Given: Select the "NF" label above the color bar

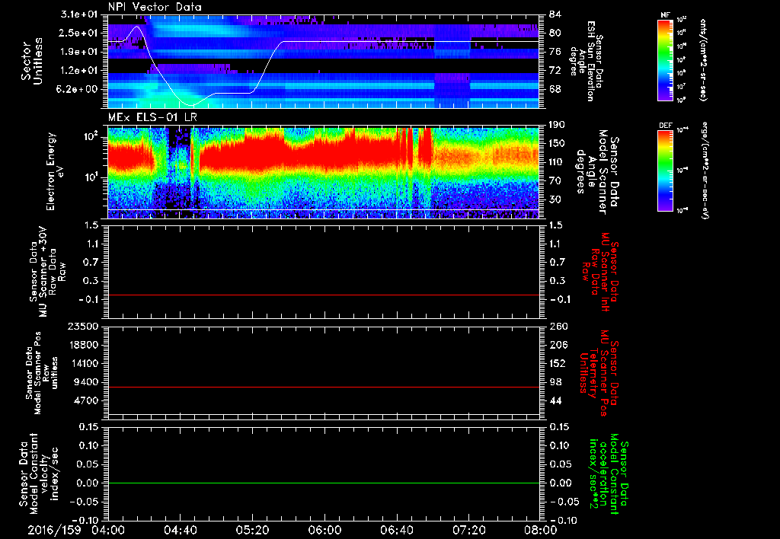Looking at the screenshot, I should click(666, 15).
